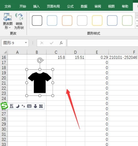Open the IME toolbox four-leaf icon
Screen dimensions: 138x146
coord(41,106)
